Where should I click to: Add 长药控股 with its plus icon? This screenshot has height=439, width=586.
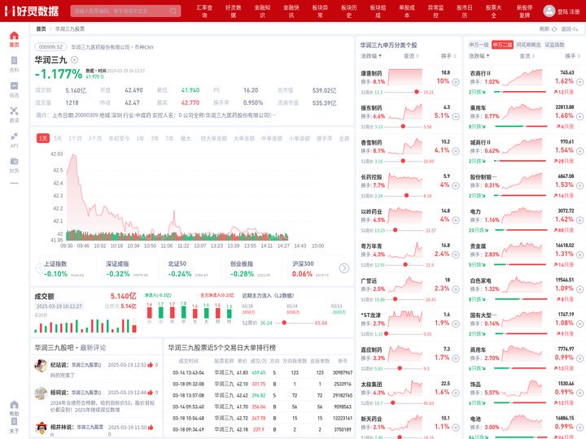[x=456, y=185]
